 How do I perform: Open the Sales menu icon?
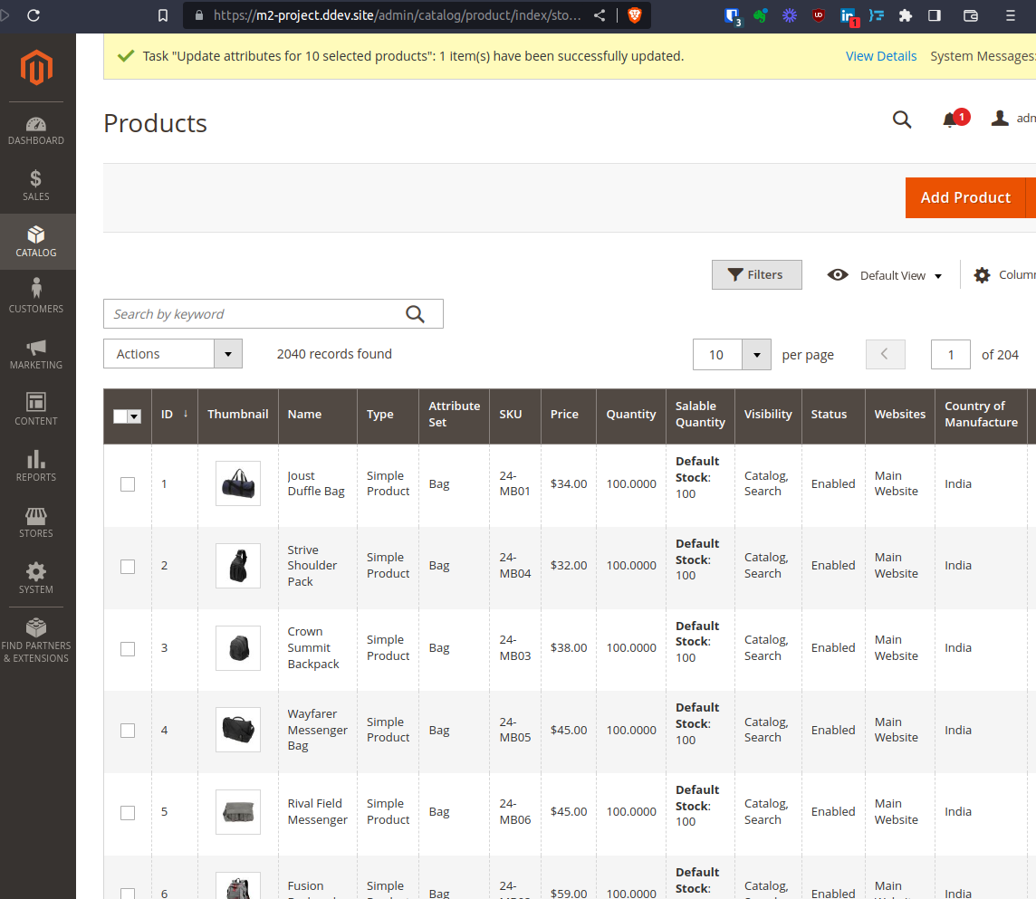[36, 178]
